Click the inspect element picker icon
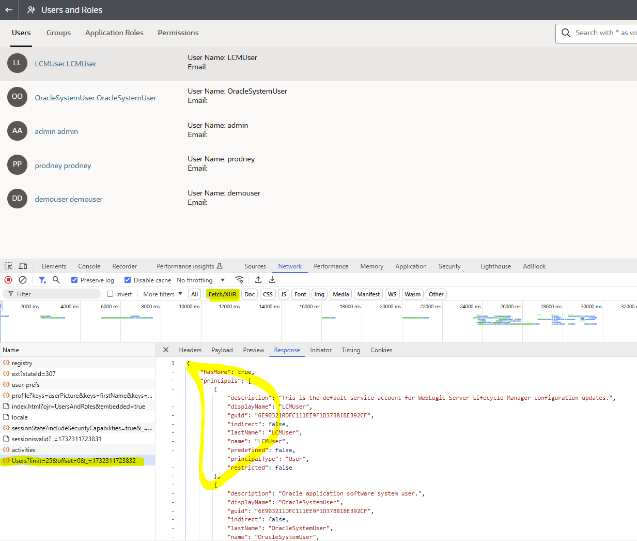This screenshot has width=637, height=541. pos(8,266)
